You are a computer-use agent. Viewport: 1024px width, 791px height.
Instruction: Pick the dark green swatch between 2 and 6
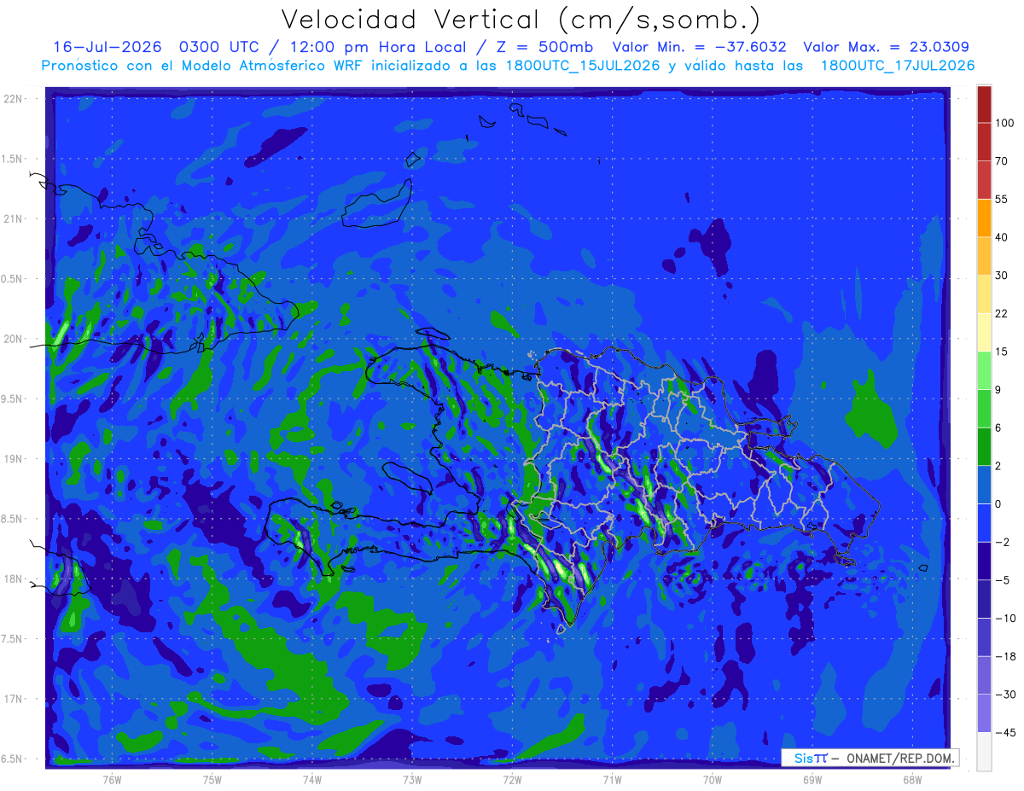984,445
